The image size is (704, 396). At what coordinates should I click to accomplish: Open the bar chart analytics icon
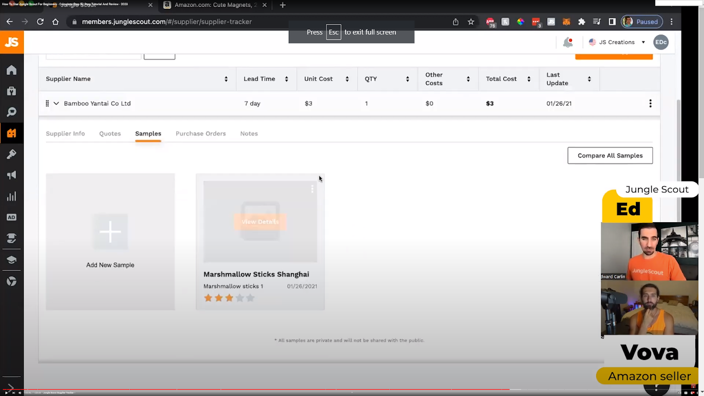click(12, 196)
